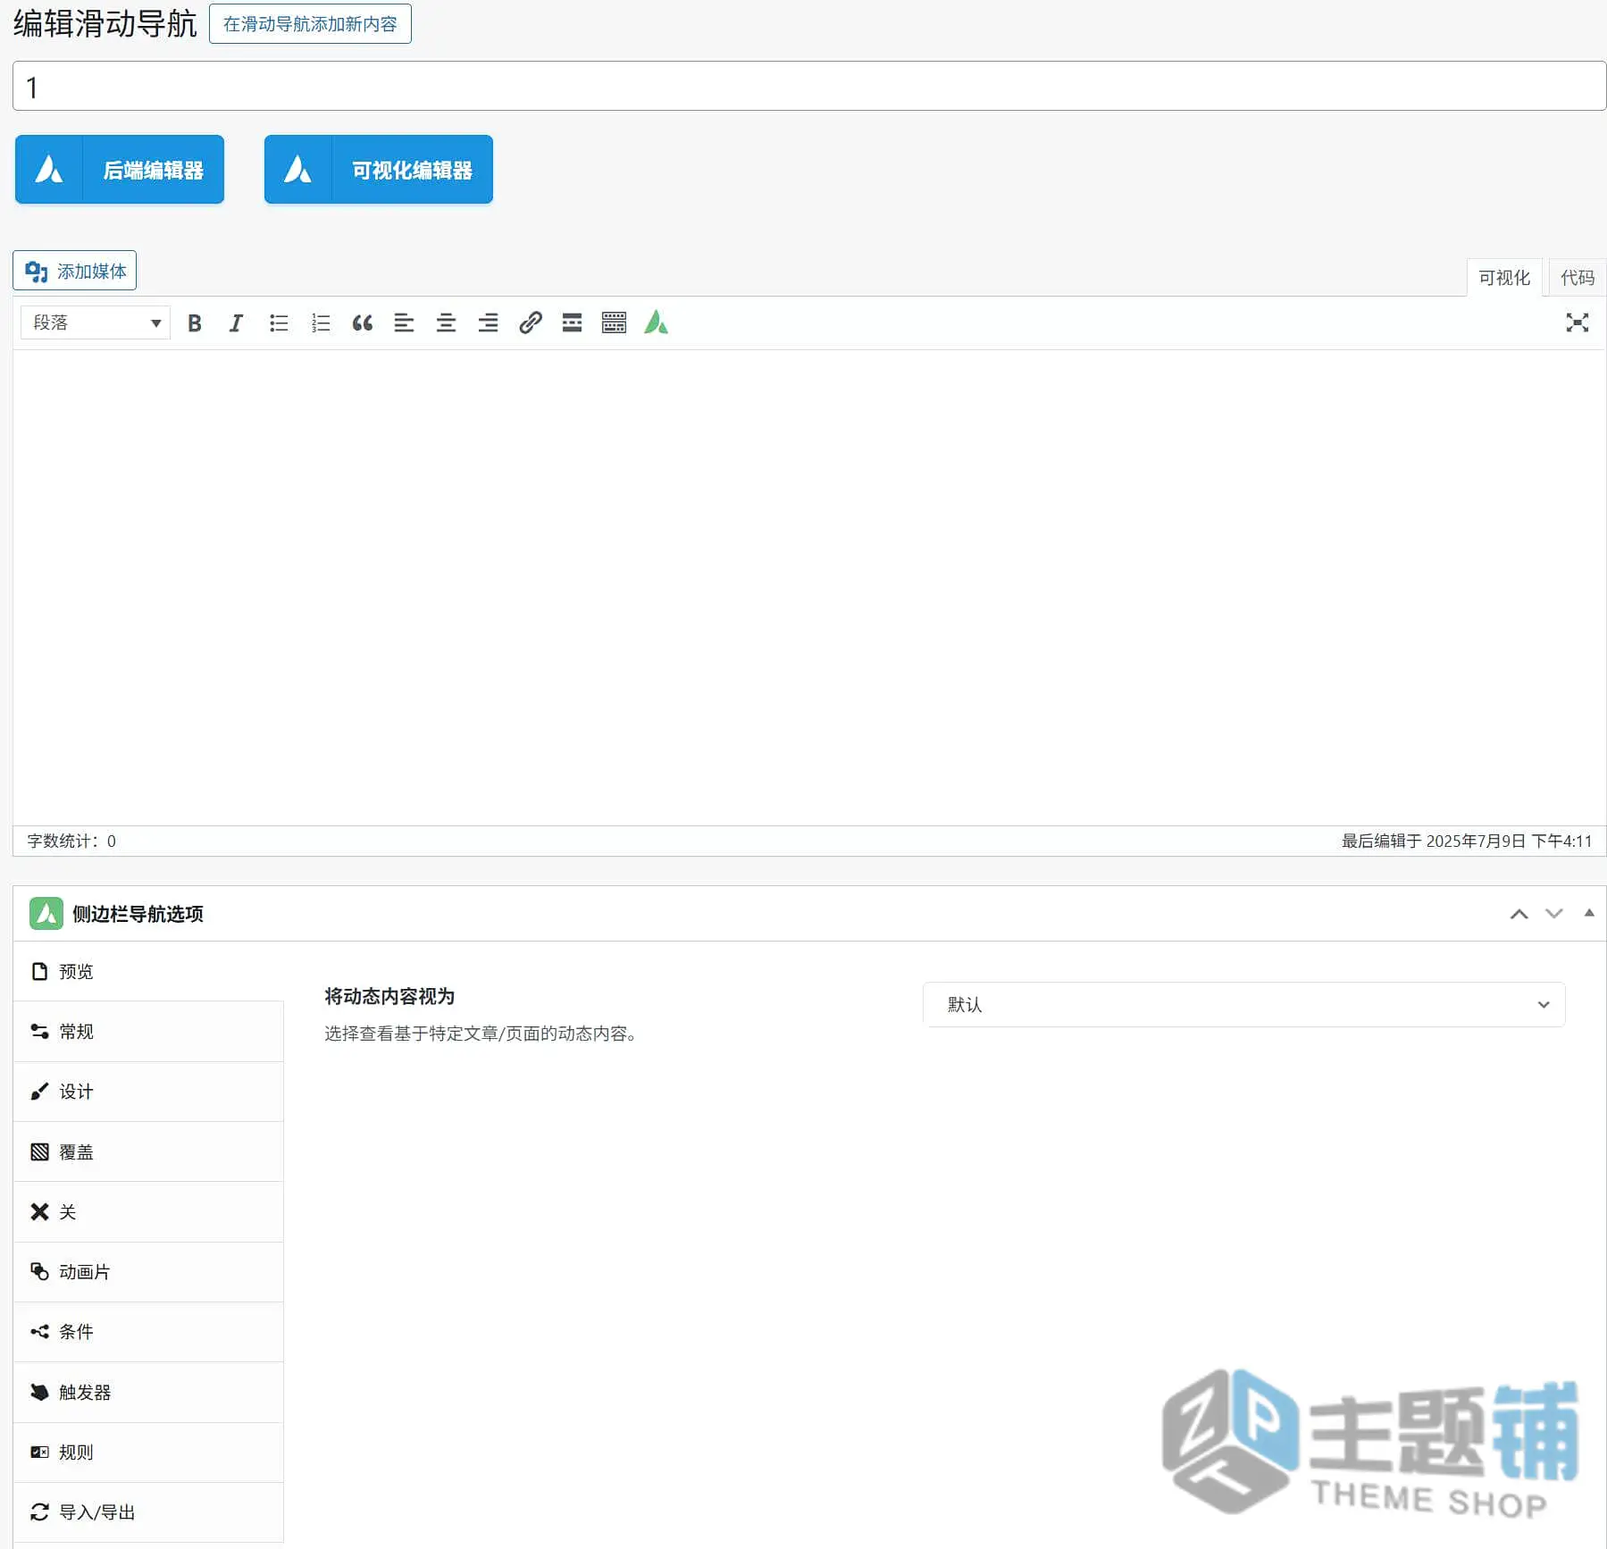
Task: Move the 侧边栏导航选项 panel down
Action: [x=1554, y=914]
